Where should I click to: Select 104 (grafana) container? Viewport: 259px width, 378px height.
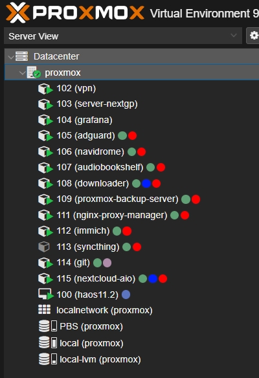pyautogui.click(x=84, y=120)
